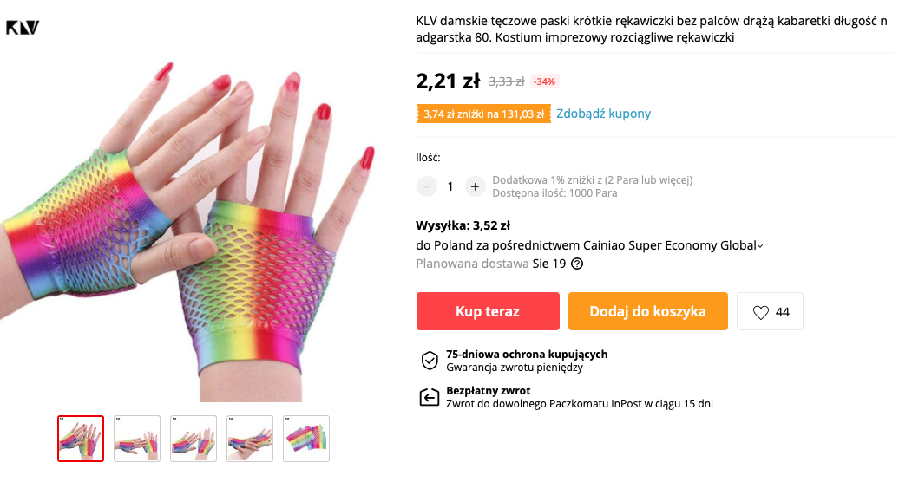
Task: Select the third gloves thumbnail
Action: click(194, 439)
